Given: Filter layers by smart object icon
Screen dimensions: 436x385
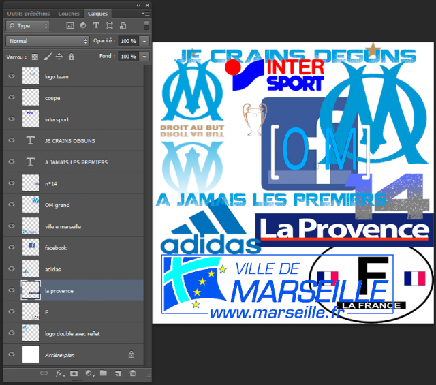Looking at the screenshot, I should pos(123,26).
